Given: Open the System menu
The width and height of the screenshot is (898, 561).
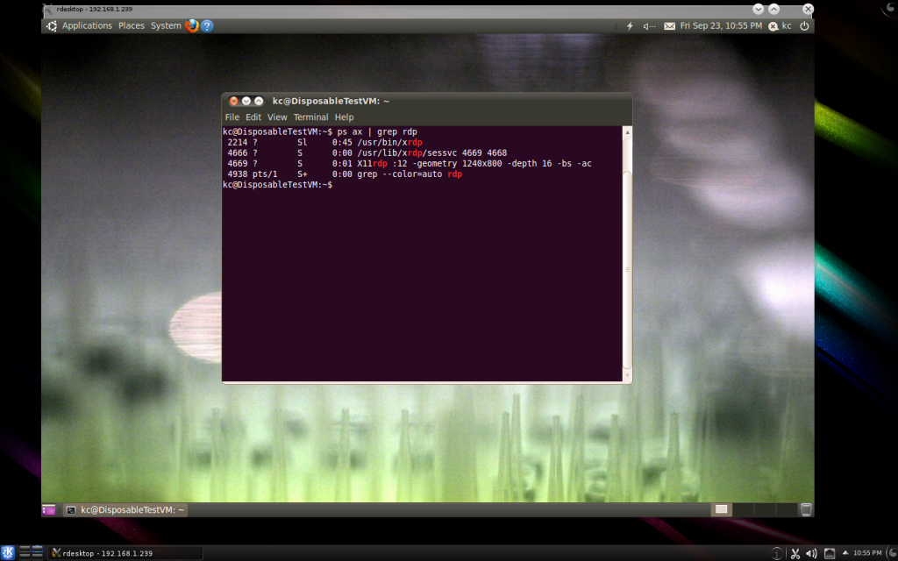Looking at the screenshot, I should click(166, 26).
